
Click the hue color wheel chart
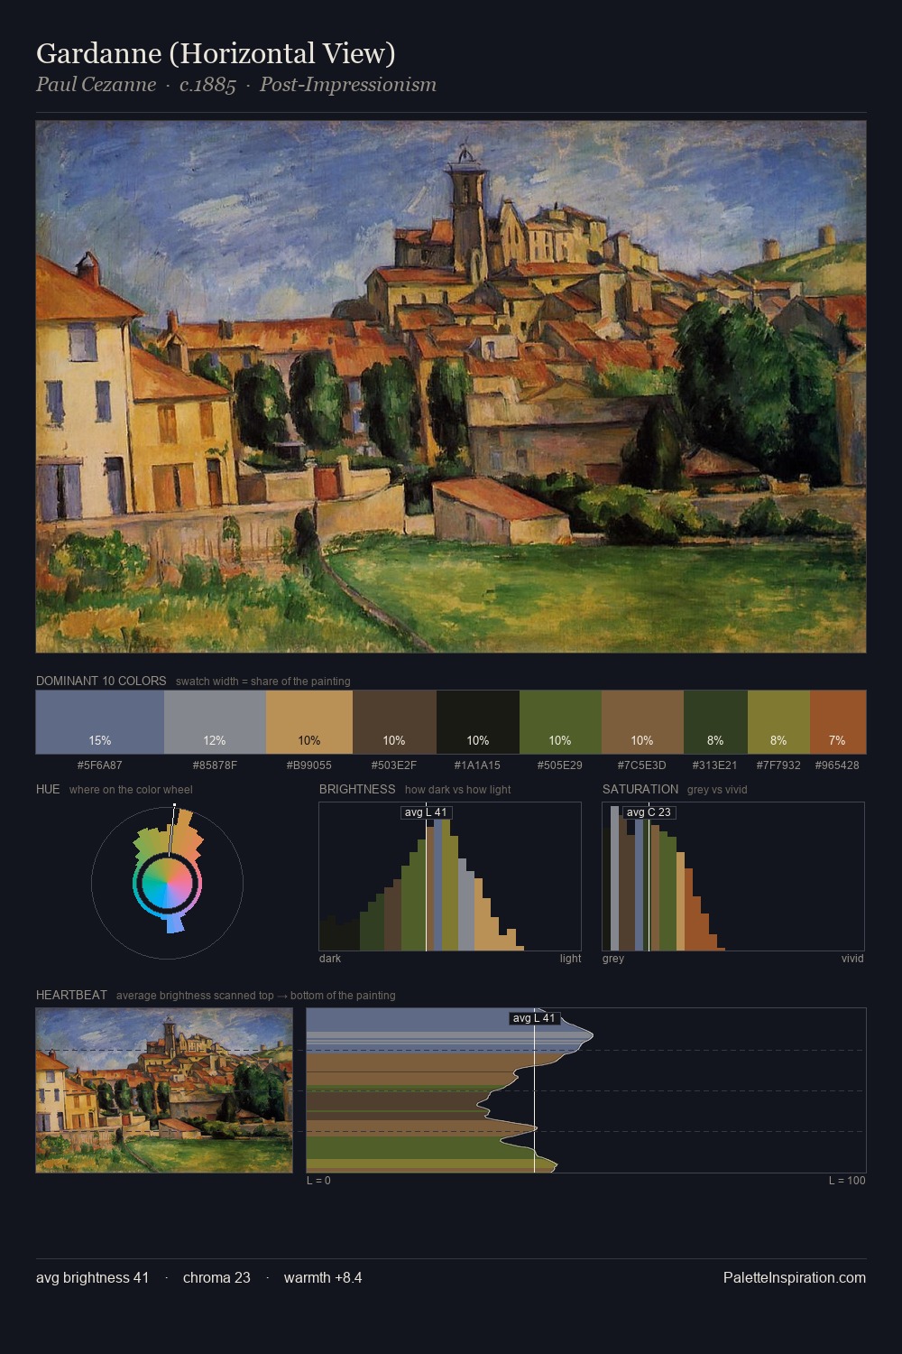click(x=167, y=882)
